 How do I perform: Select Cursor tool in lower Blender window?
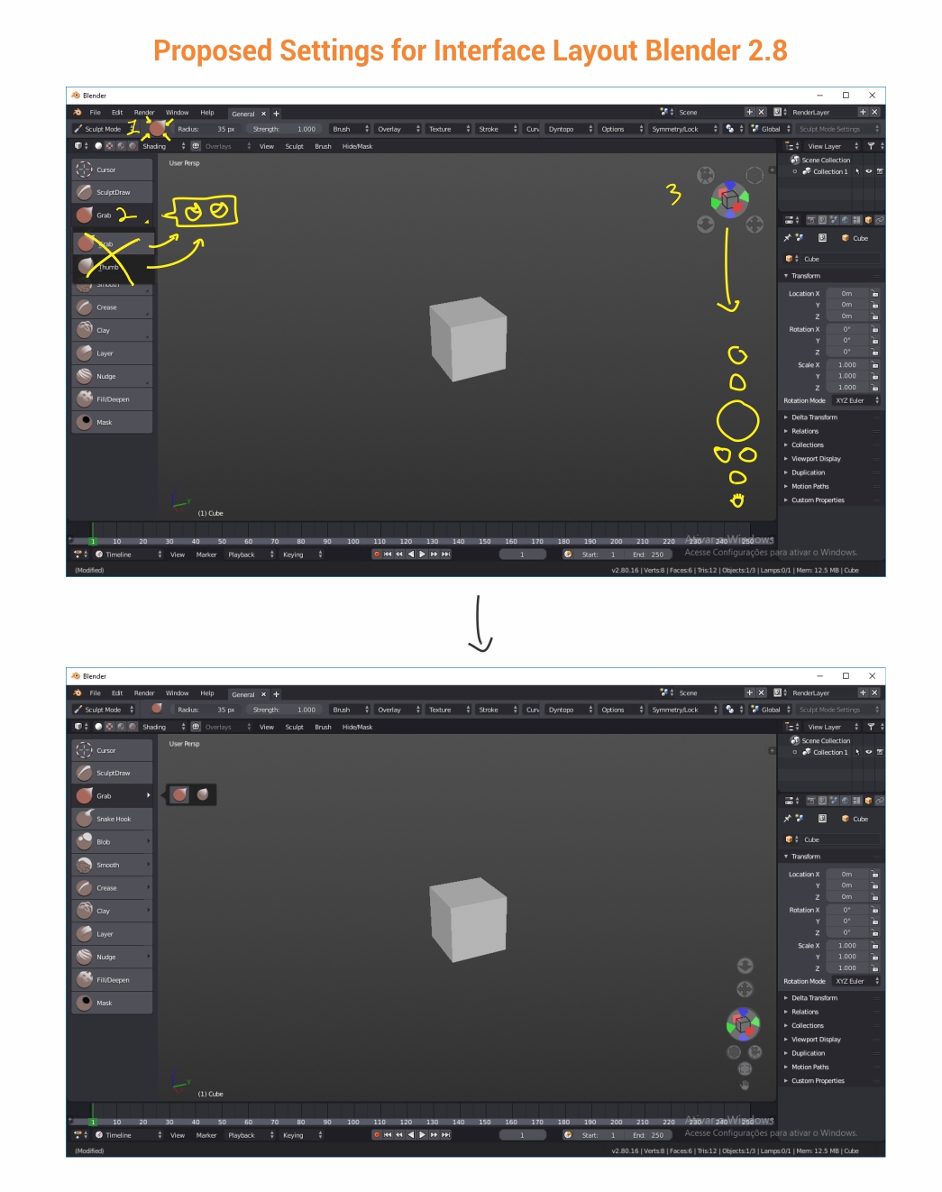[112, 750]
